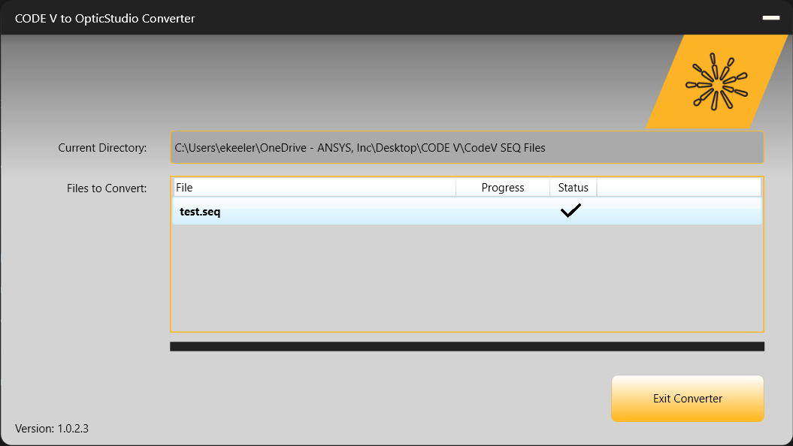Click the File column header
This screenshot has width=793, height=446.
click(301, 187)
